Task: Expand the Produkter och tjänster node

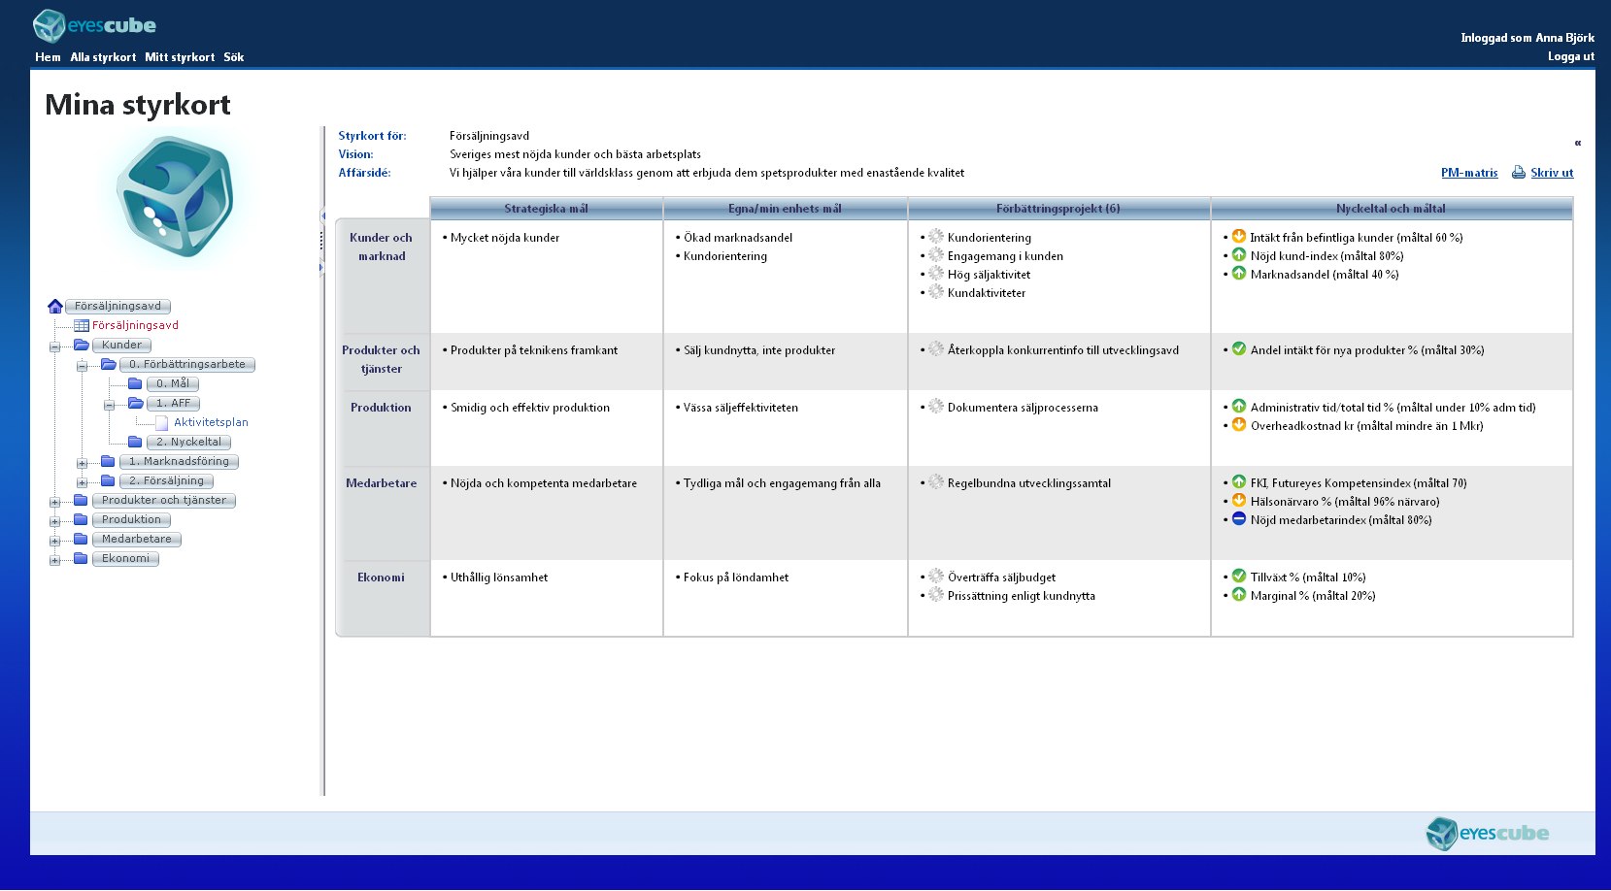Action: pos(54,502)
